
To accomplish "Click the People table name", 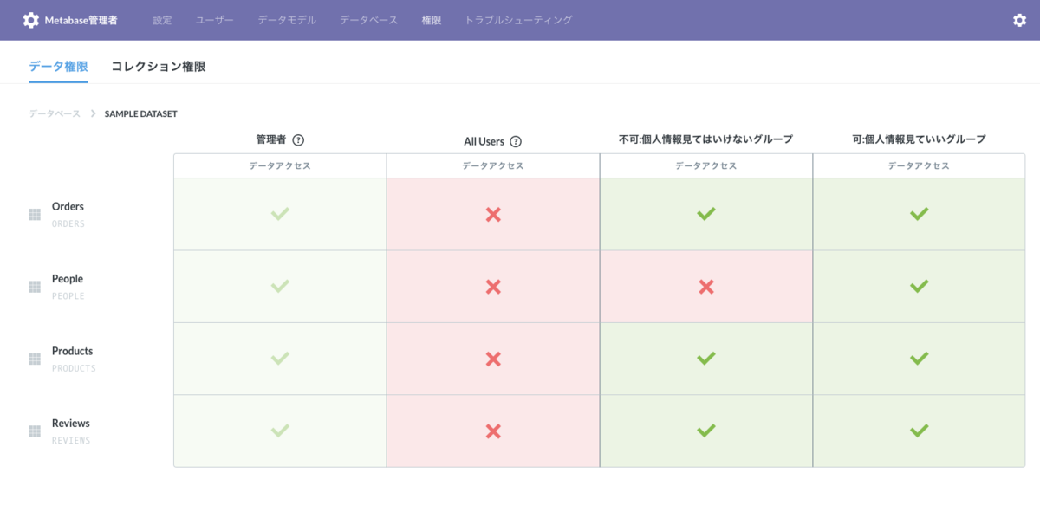I will click(68, 279).
